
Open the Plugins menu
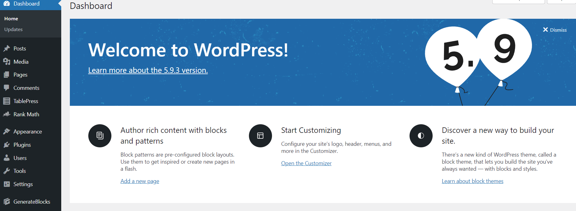[x=30, y=145]
